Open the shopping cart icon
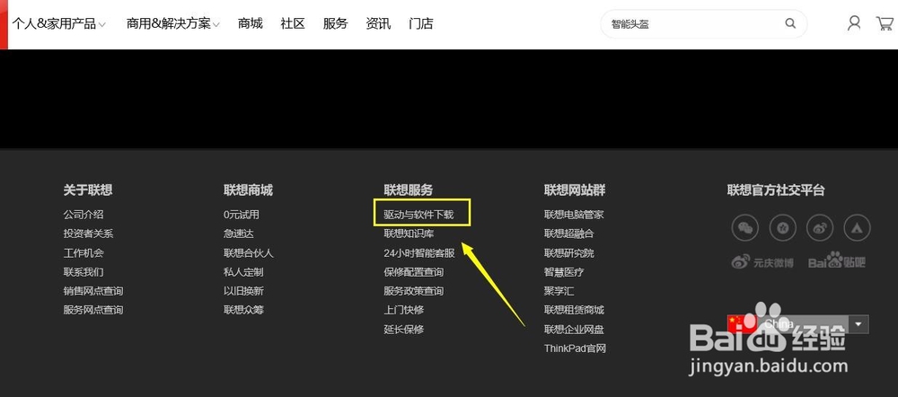Image resolution: width=898 pixels, height=397 pixels. [885, 23]
